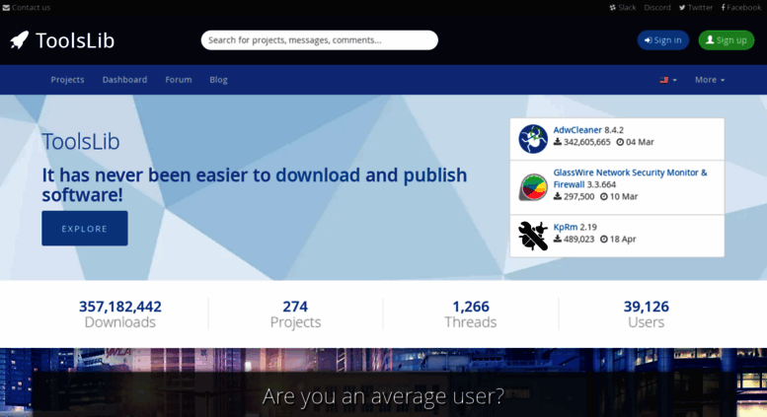
Task: Click the AdwCleaner date 04 Mar
Action: [635, 142]
